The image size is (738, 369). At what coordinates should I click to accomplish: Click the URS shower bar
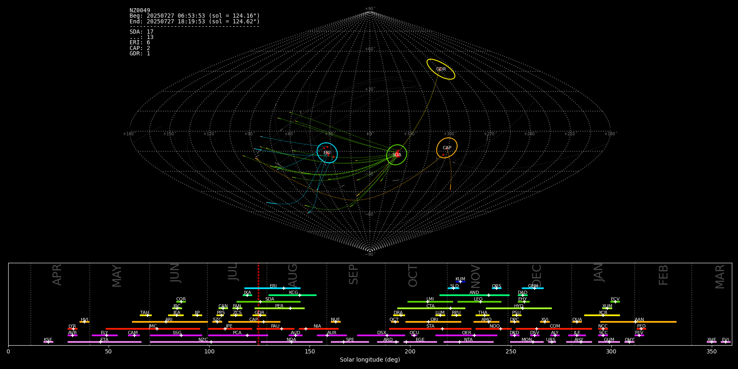552,342
